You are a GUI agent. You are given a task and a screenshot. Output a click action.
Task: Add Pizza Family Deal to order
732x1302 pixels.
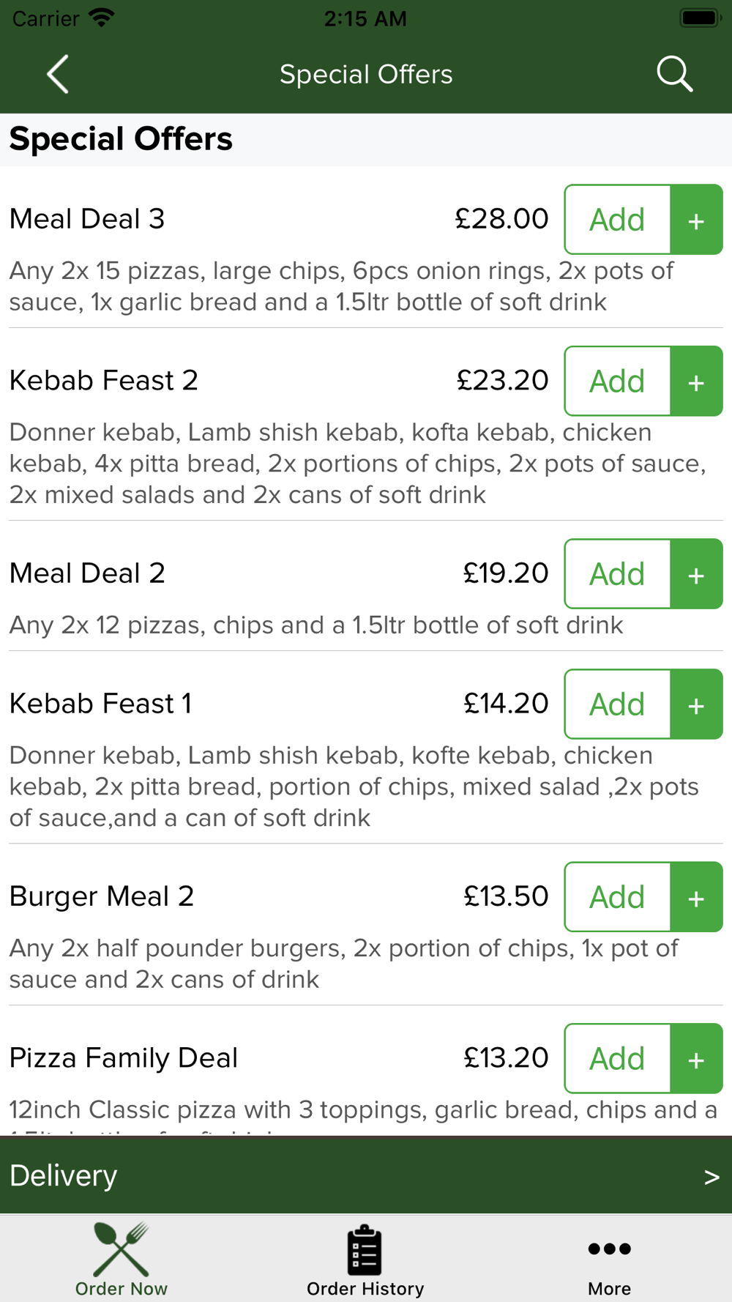(x=618, y=1059)
